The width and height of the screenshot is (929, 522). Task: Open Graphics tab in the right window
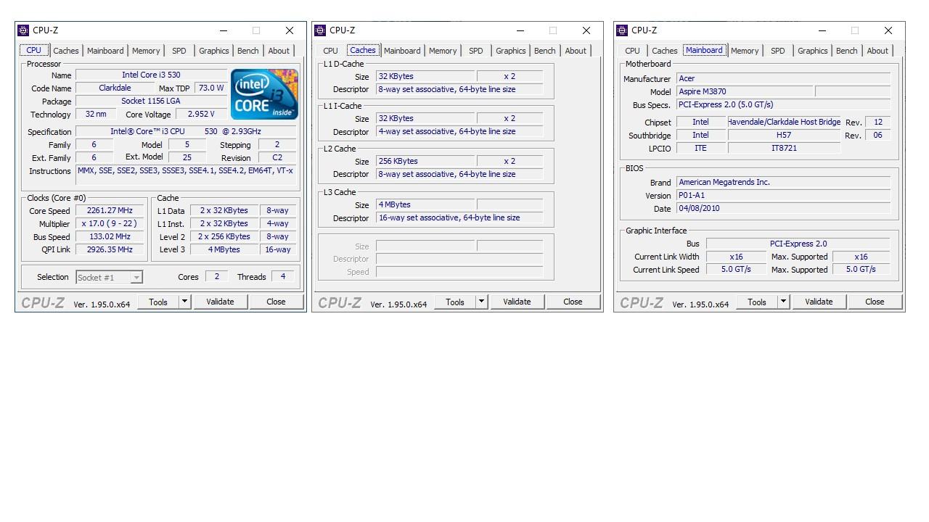tap(812, 51)
